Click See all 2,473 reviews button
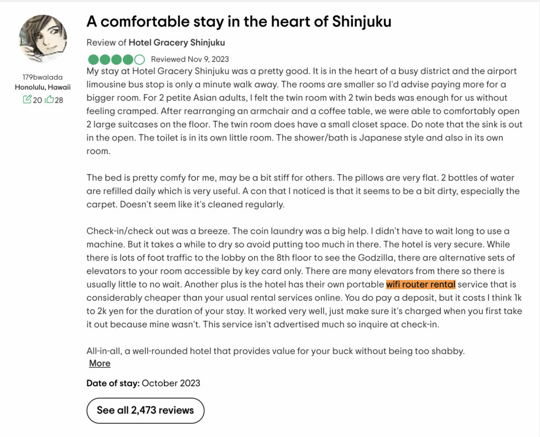The image size is (540, 437). (x=146, y=411)
